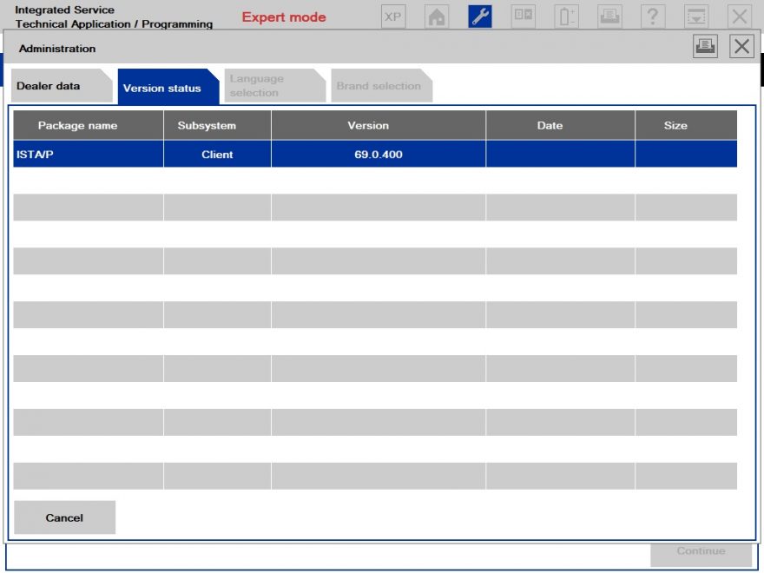The height and width of the screenshot is (573, 764).
Task: Click the minimize-to-tray arrow icon
Action: [x=696, y=15]
